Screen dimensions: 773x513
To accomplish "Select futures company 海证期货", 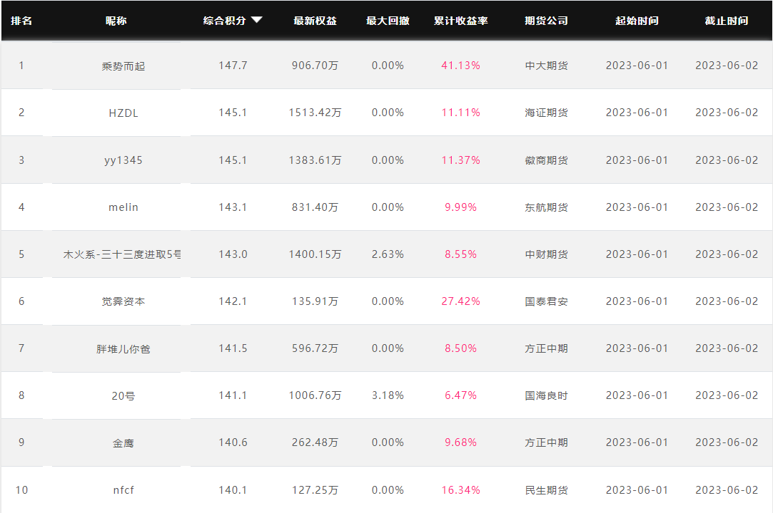I will pos(546,113).
